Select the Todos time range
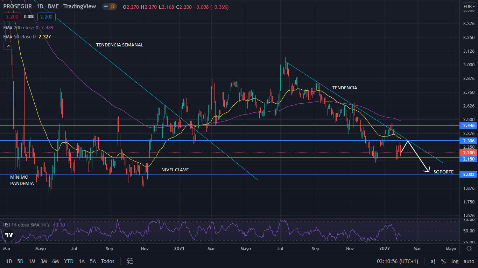This screenshot has width=478, height=268. [x=107, y=261]
